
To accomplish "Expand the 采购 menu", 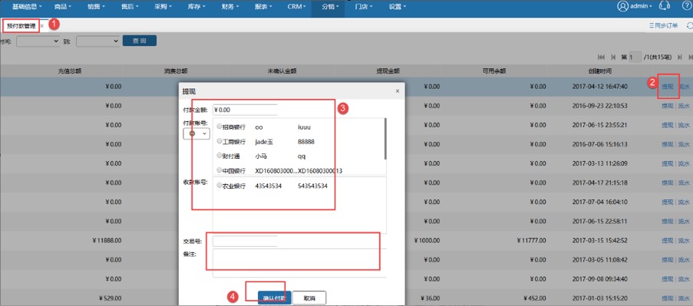I will click(x=163, y=7).
